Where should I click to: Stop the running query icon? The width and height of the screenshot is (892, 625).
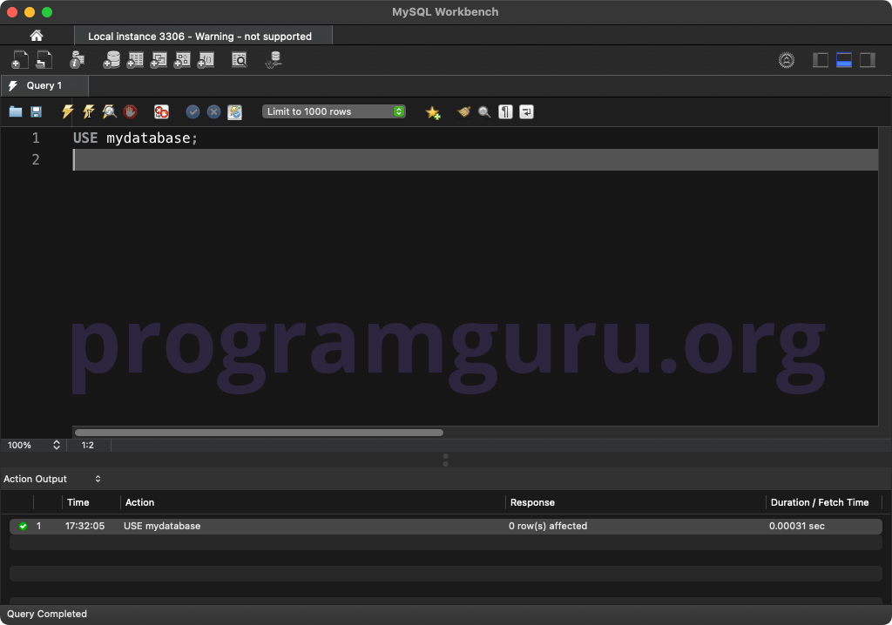[131, 111]
